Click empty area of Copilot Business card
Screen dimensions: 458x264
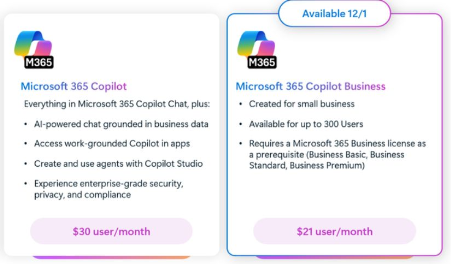[x=334, y=197]
